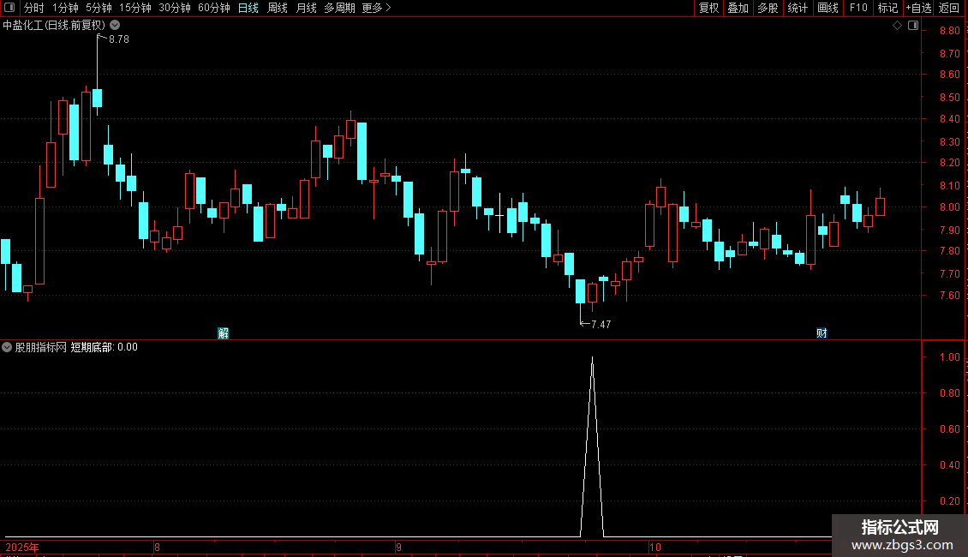Screen dimensions: 968x557
Task: Open the indicator dropdown beside 股朋指标网
Action: [x=7, y=347]
